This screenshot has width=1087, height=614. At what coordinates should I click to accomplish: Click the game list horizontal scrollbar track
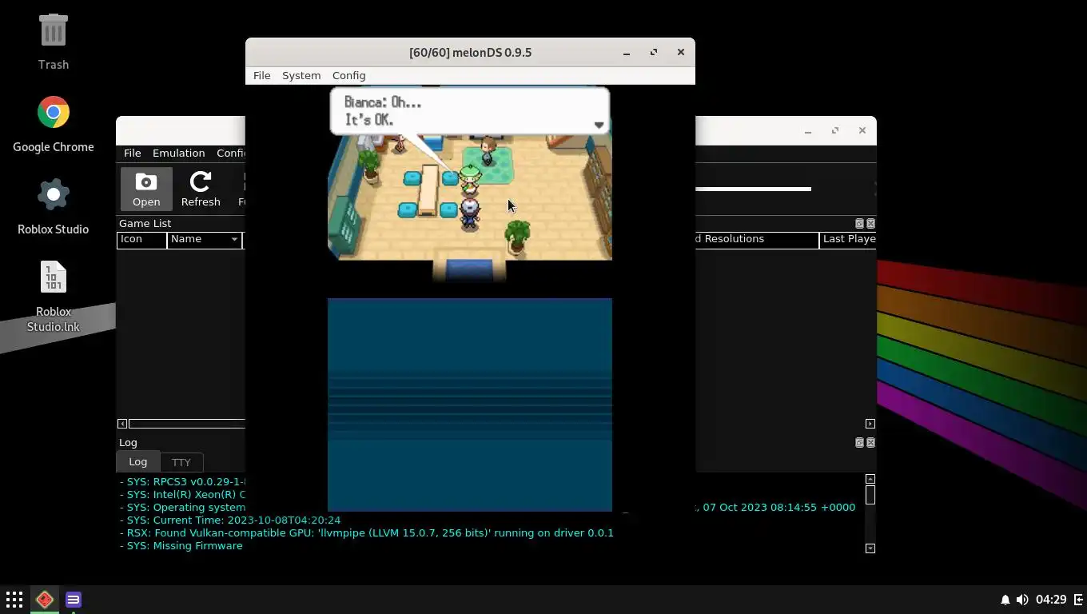pos(187,424)
